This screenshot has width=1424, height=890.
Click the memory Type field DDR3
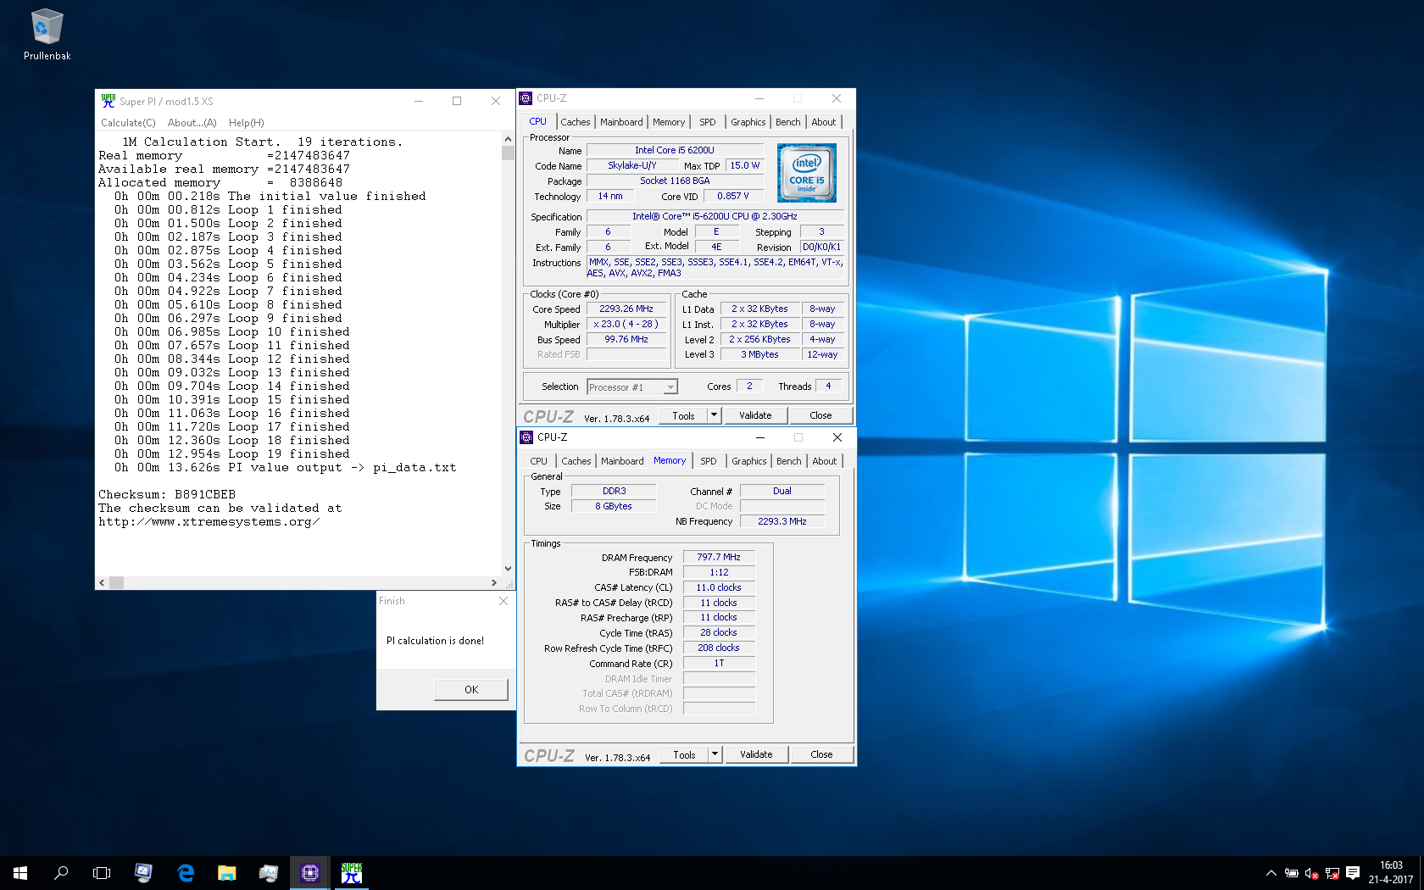(614, 492)
